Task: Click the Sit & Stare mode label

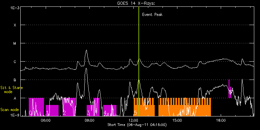Action: 12,89
